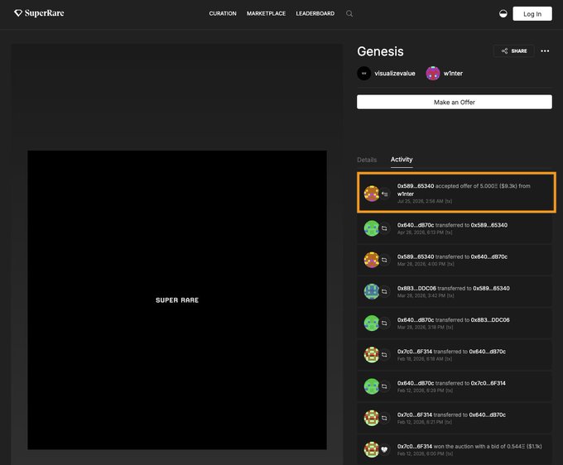Click green avatar on Mar 28 3:18 PM row
The image size is (563, 465).
coord(372,323)
